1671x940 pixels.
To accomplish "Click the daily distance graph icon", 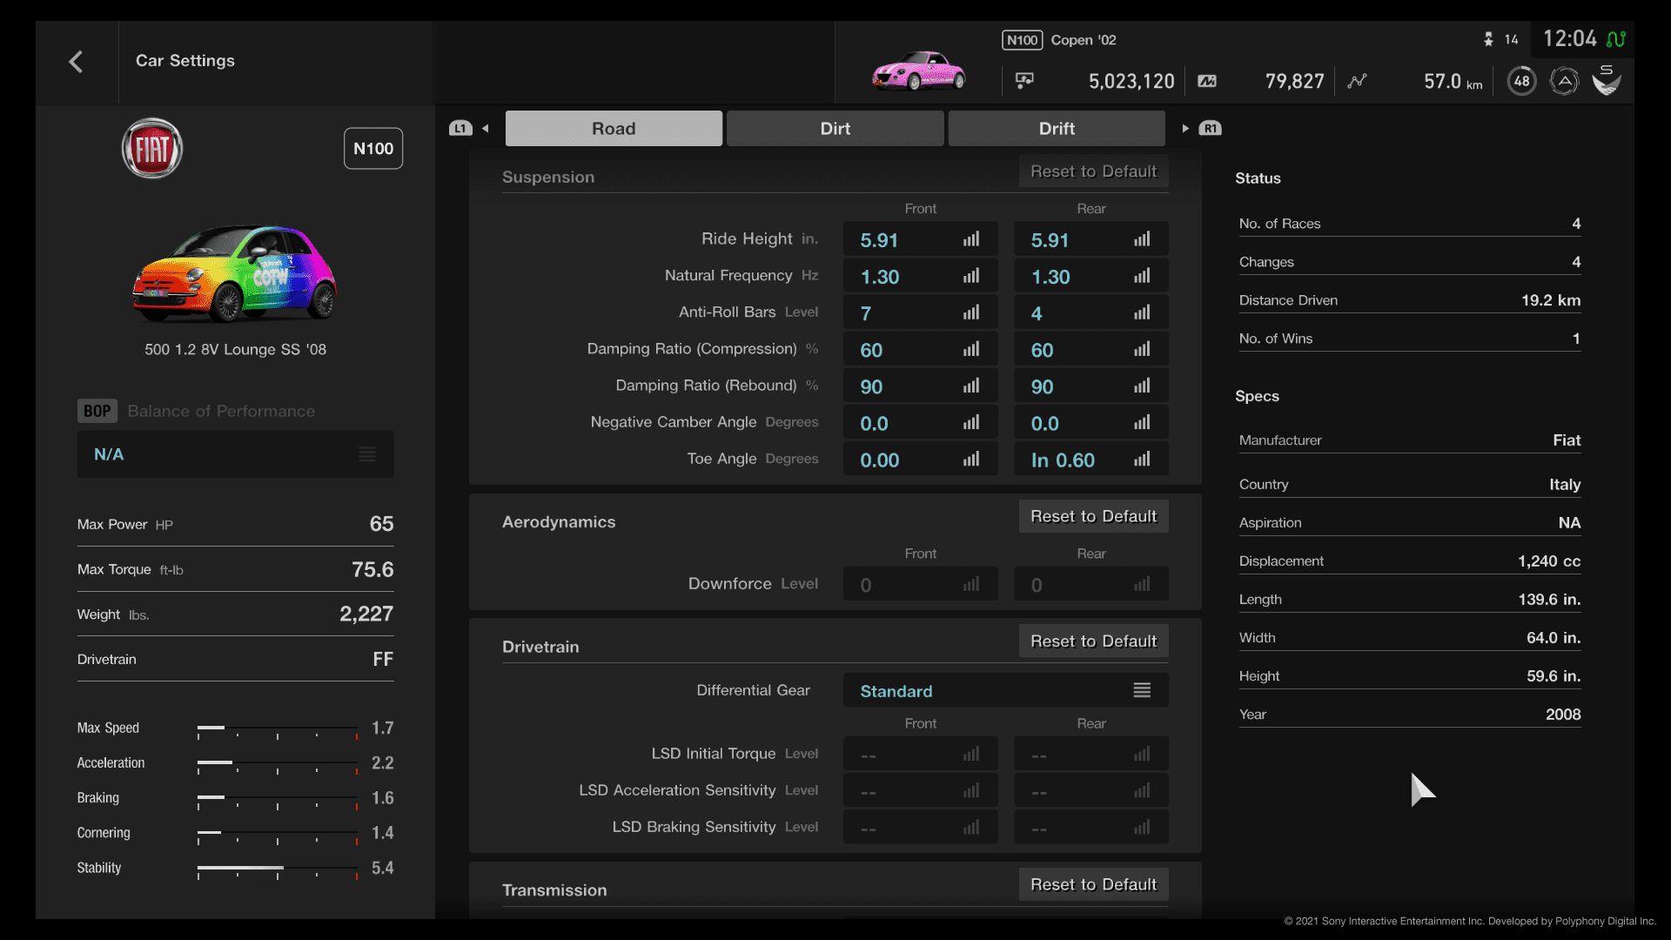I will (1357, 81).
